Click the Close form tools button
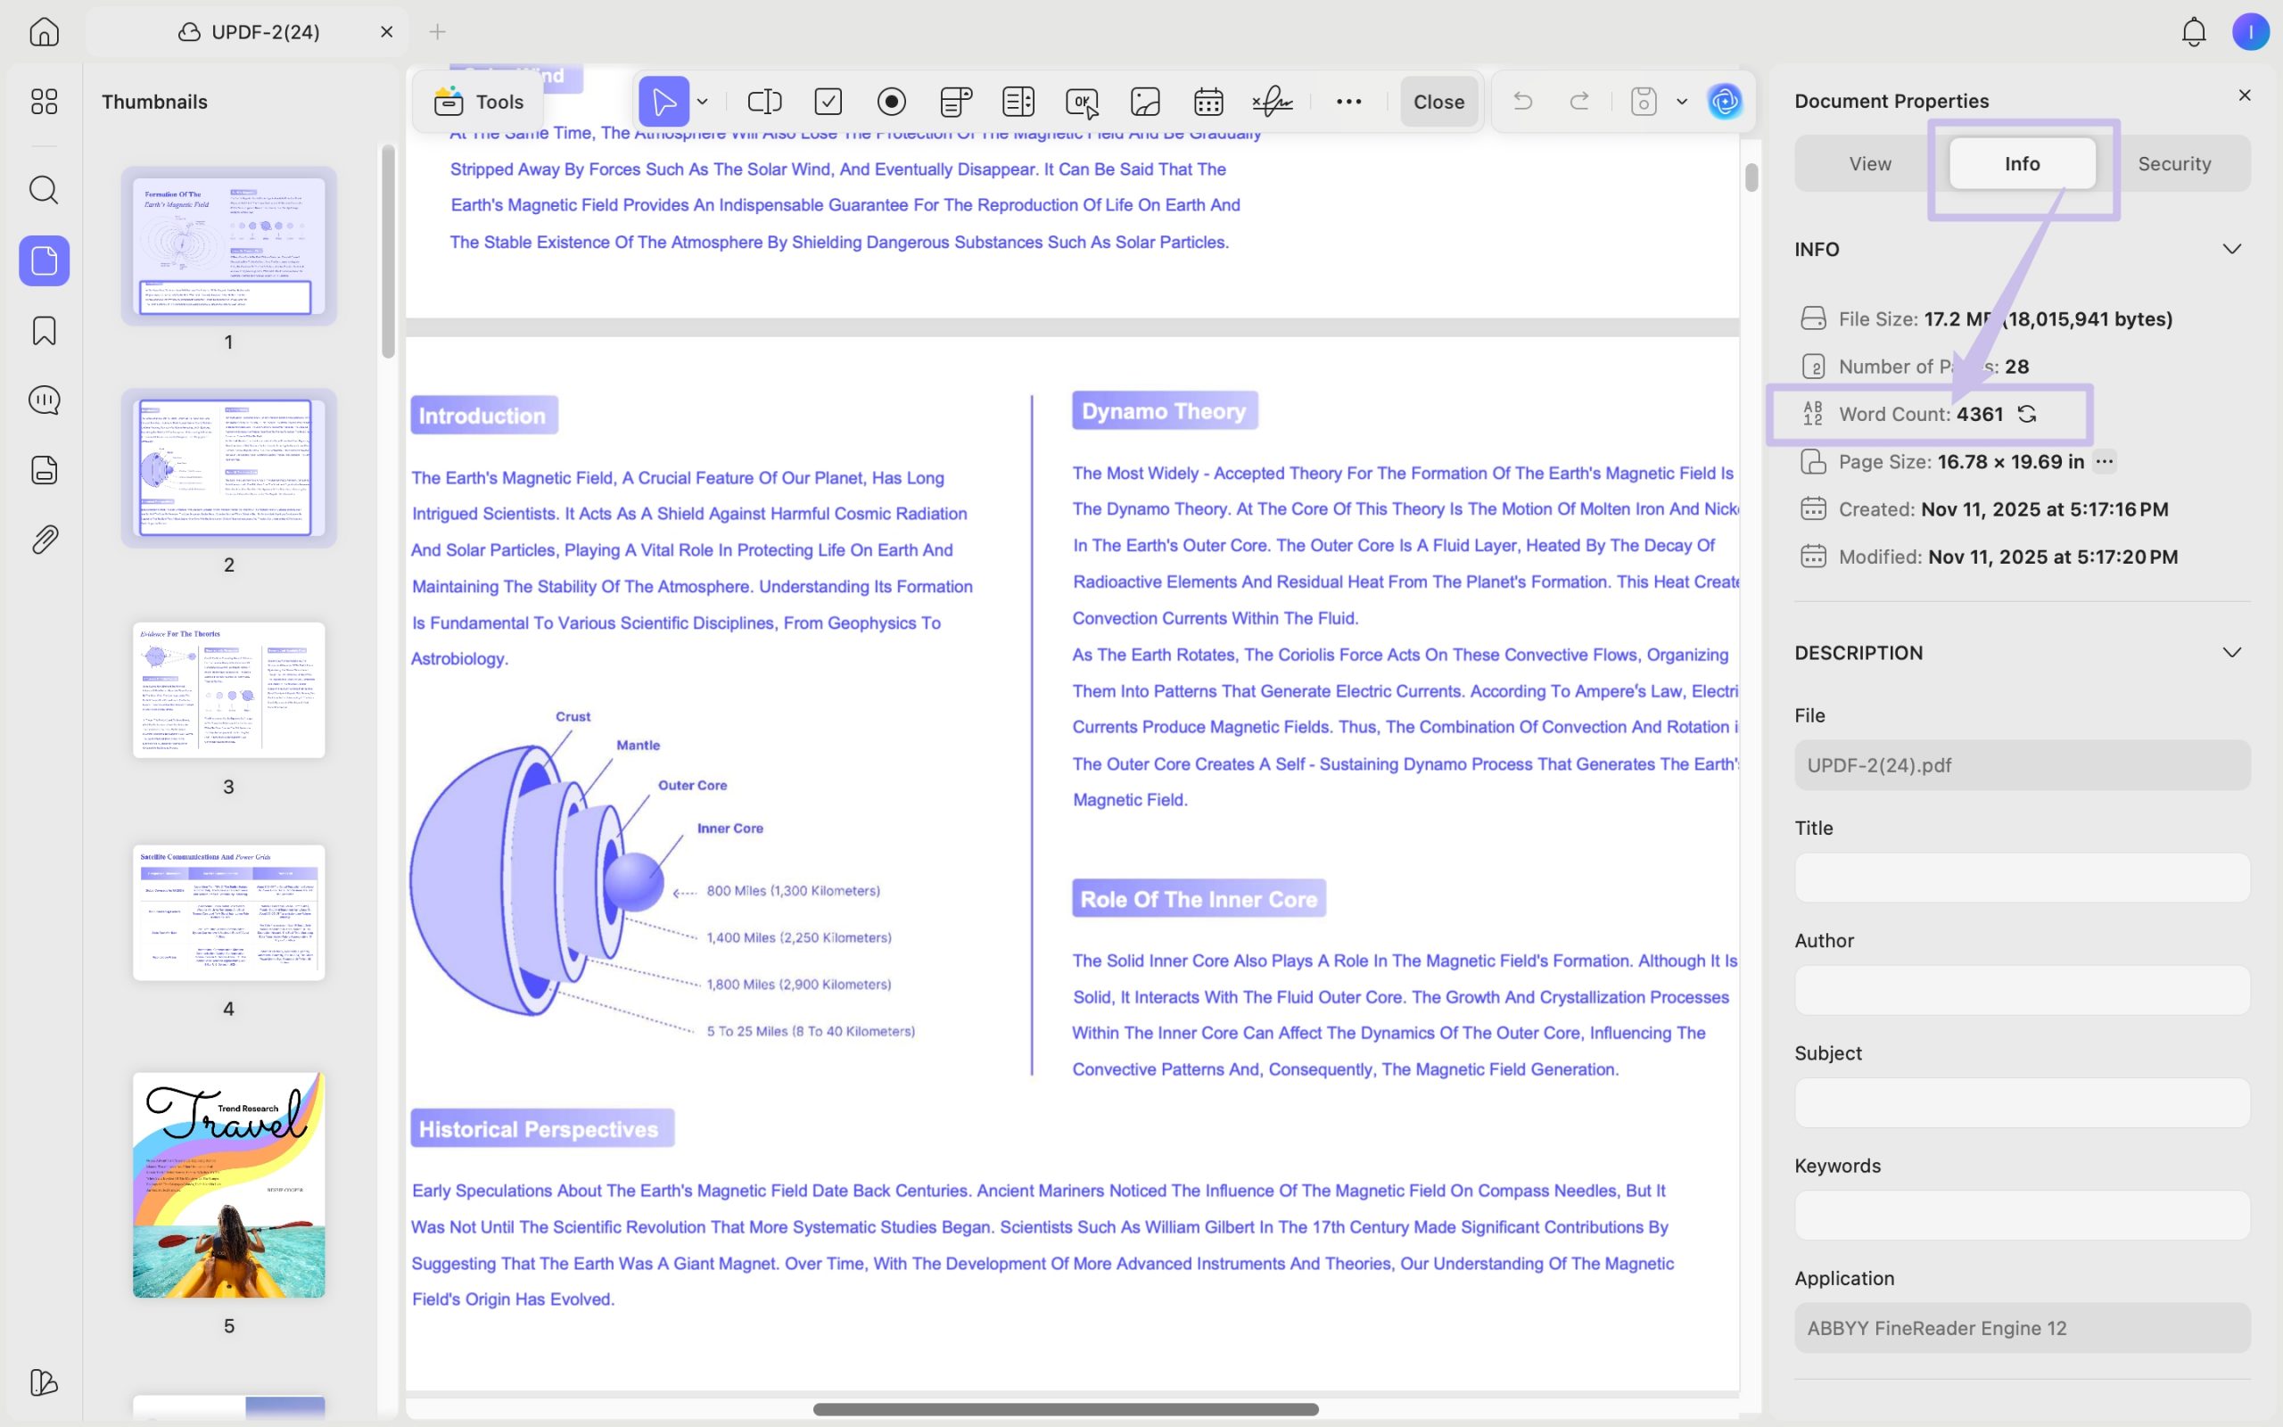Screen dimensions: 2283x1427 1438,101
